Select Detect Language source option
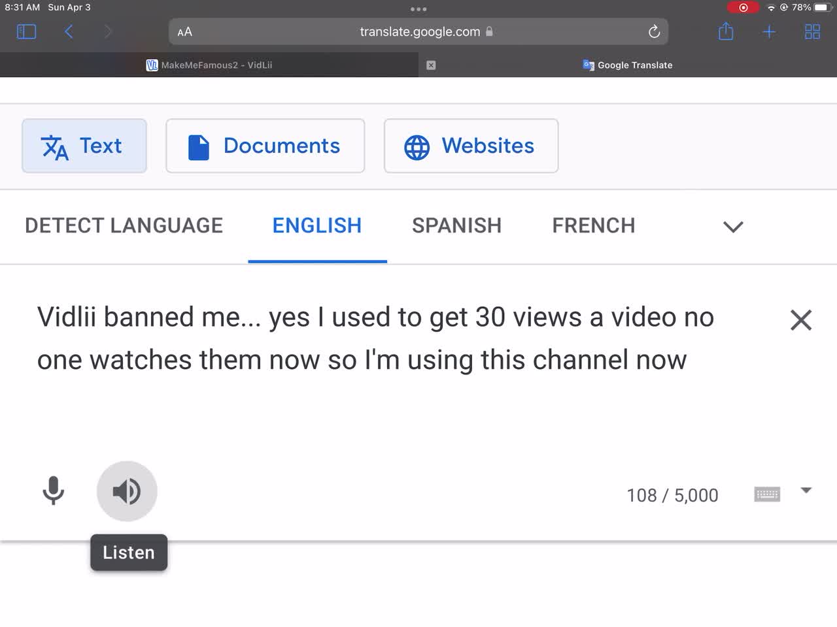Image resolution: width=837 pixels, height=627 pixels. tap(124, 225)
